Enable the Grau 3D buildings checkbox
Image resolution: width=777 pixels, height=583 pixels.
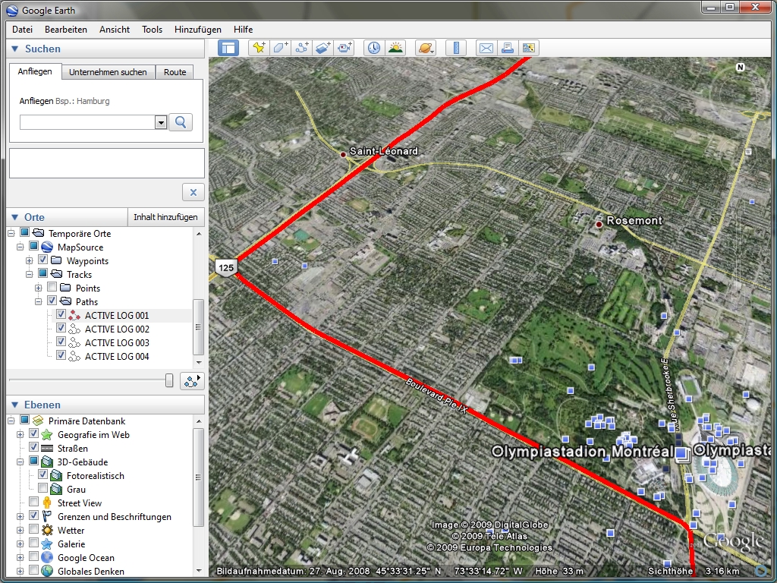click(x=42, y=488)
